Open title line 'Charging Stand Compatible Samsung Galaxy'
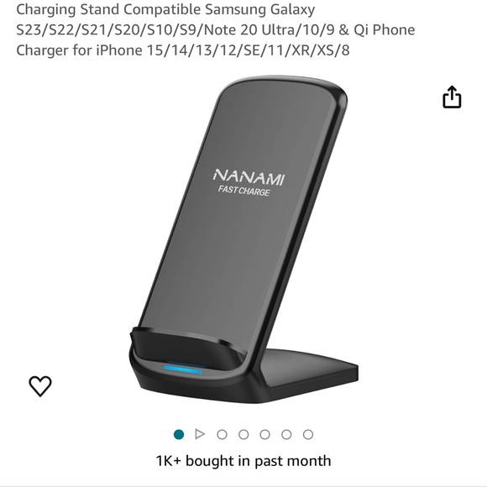The width and height of the screenshot is (487, 487). tap(165, 10)
